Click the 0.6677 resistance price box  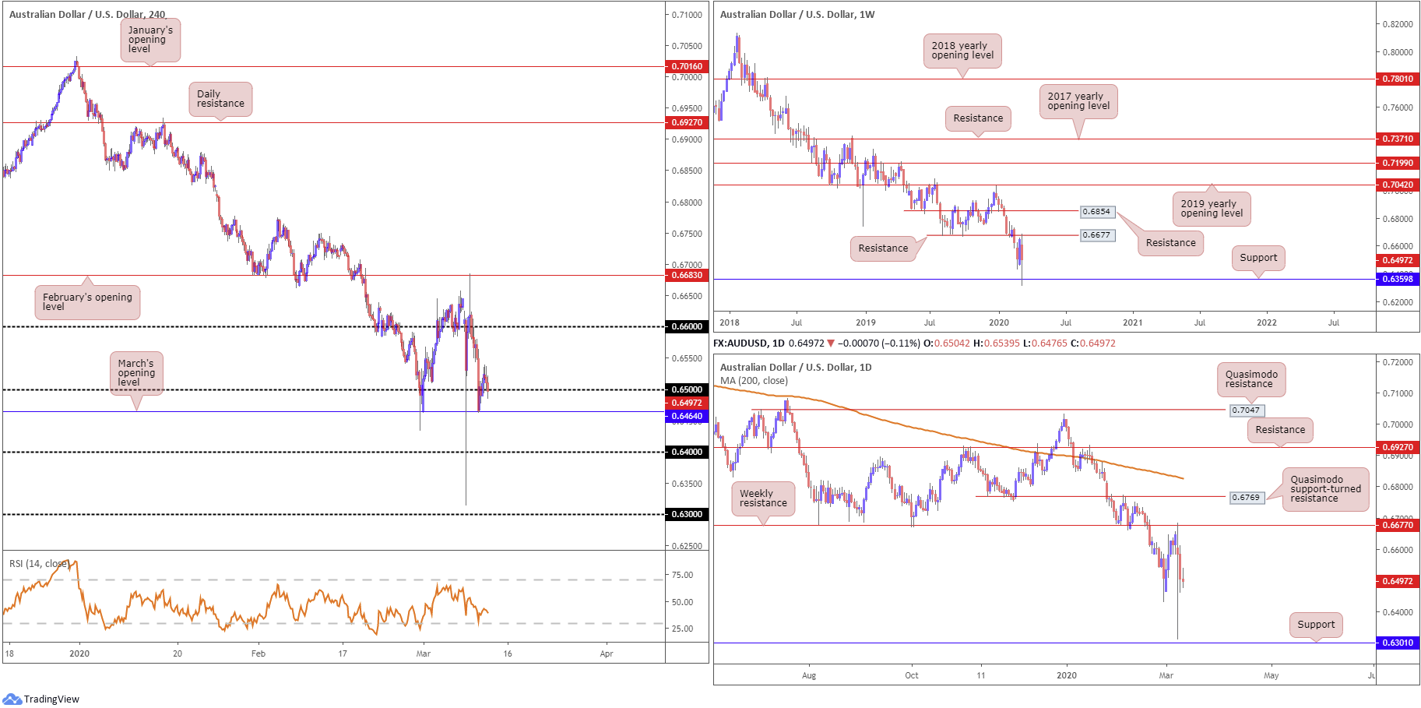1097,235
